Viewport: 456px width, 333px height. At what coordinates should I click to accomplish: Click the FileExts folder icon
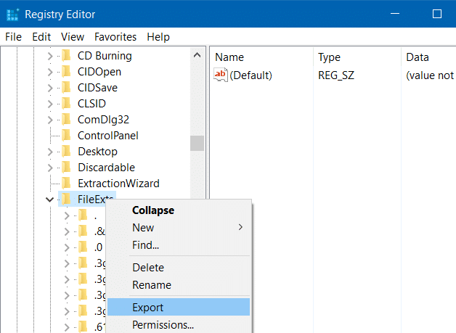pyautogui.click(x=67, y=199)
